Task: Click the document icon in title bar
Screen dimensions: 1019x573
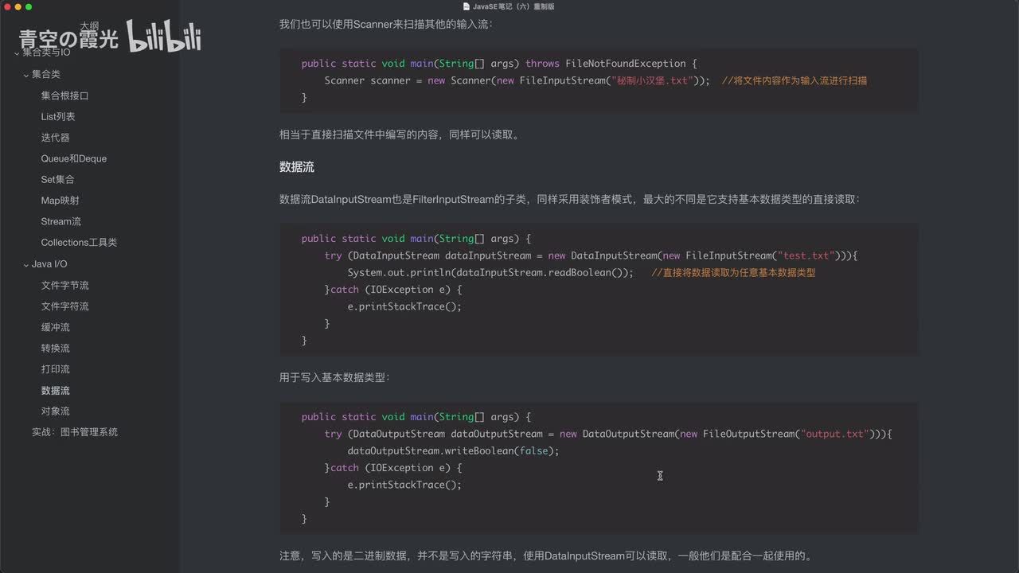Action: (467, 6)
